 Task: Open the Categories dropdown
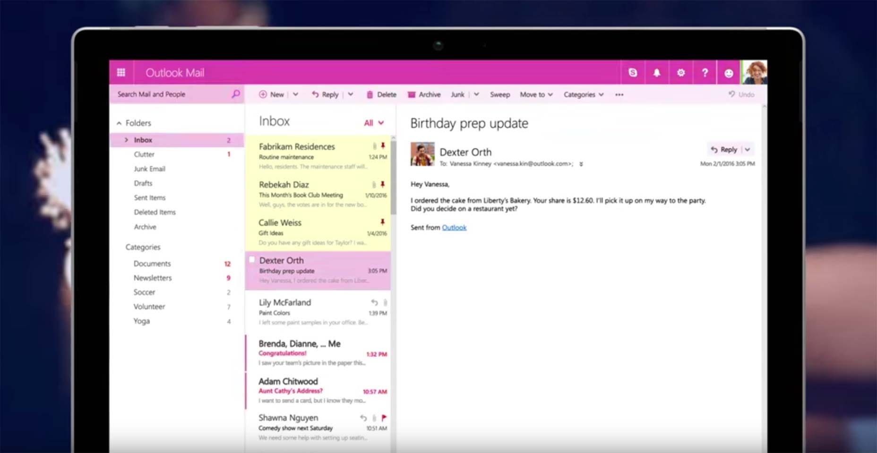584,94
